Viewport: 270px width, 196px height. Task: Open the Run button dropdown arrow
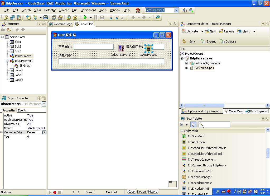(91, 17)
